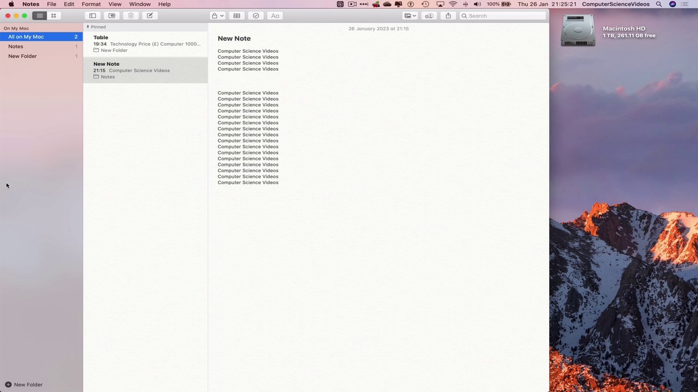The image size is (698, 392).
Task: Add a checklist with the checkmark icon
Action: tap(256, 16)
